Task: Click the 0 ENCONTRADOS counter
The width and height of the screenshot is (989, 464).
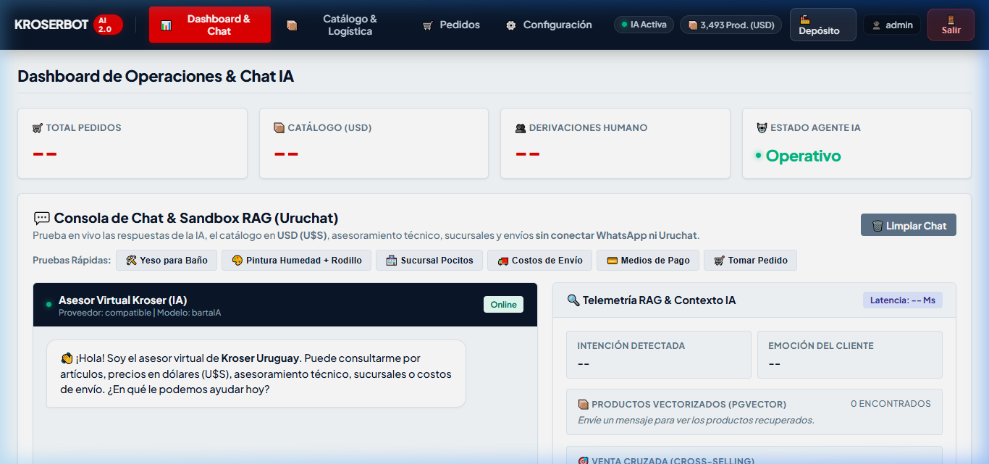Action: [891, 403]
